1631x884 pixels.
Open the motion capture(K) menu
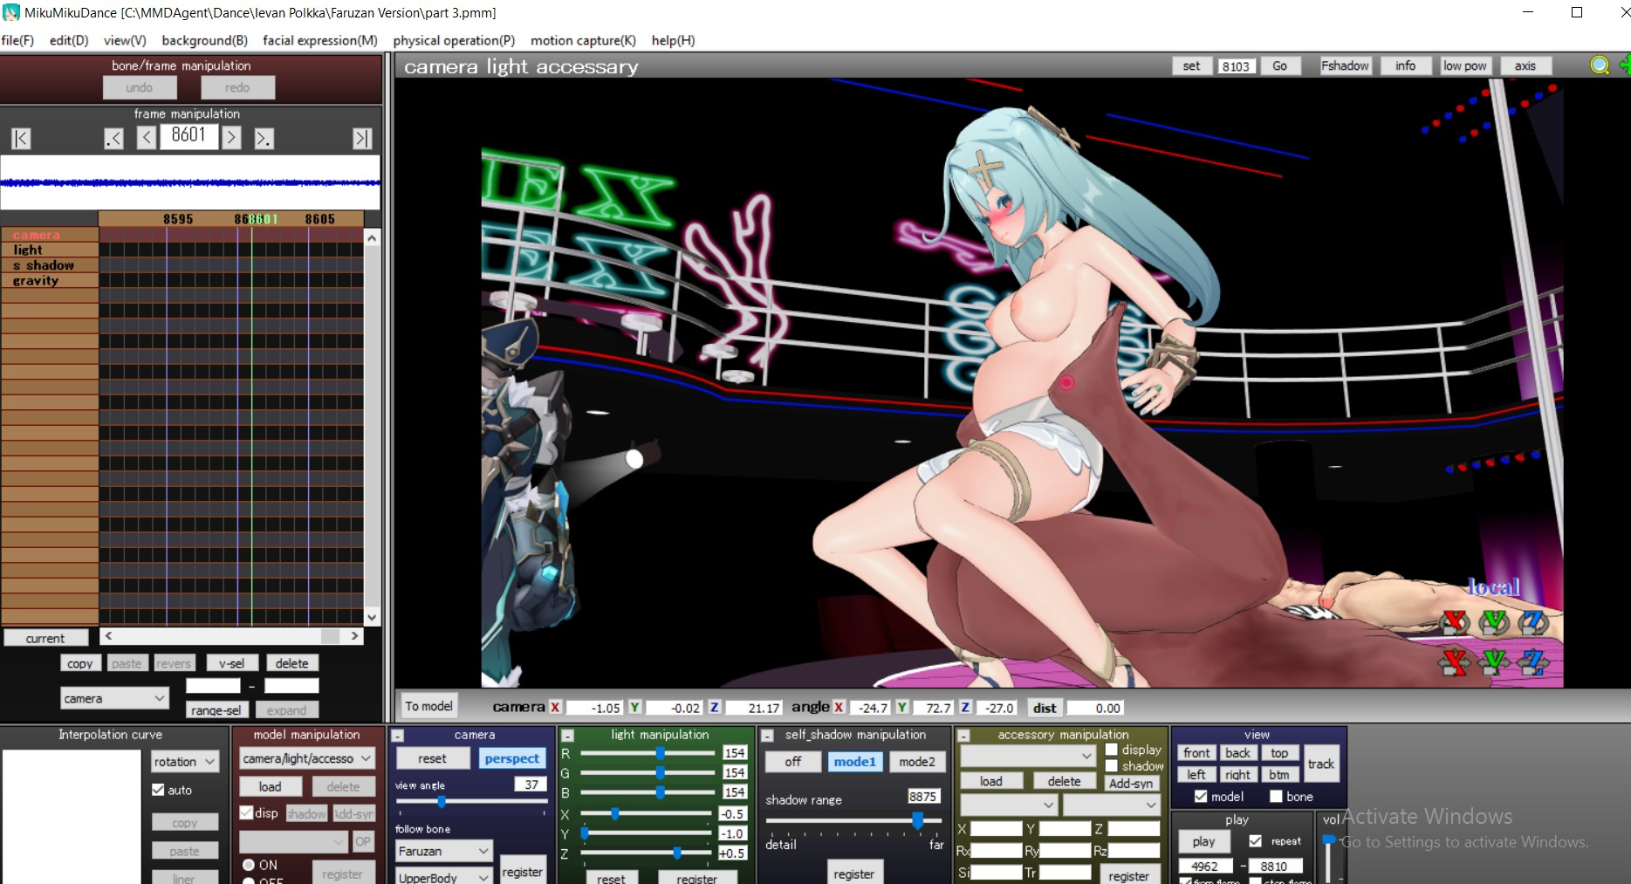click(x=583, y=40)
